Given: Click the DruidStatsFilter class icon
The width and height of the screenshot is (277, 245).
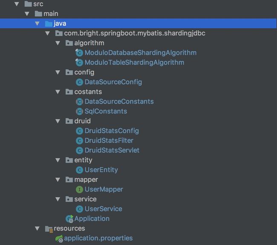Looking at the screenshot, I should click(79, 140).
